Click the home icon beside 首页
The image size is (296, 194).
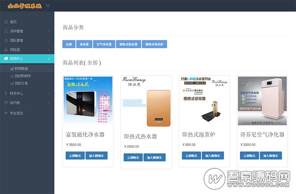pyautogui.click(x=6, y=22)
